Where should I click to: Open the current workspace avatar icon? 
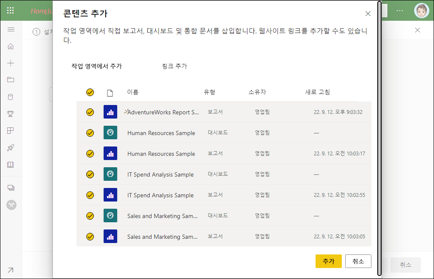(x=11, y=205)
